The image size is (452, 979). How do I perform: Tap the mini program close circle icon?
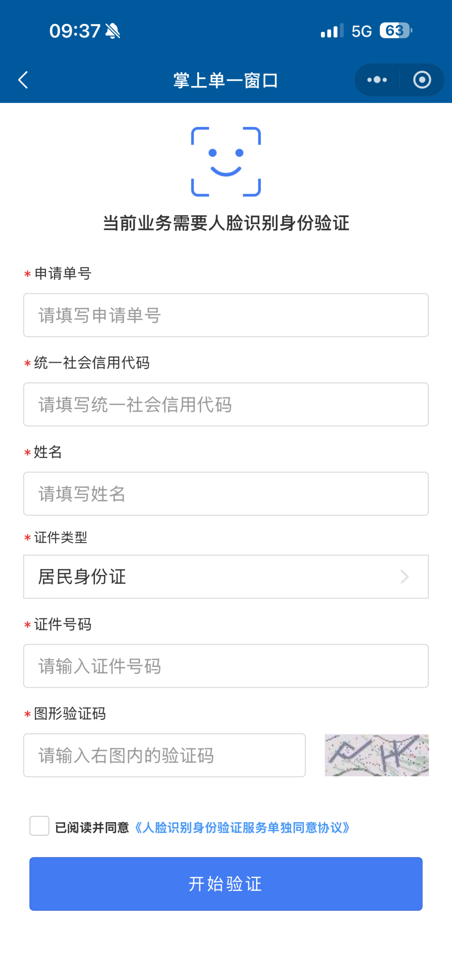coord(422,80)
